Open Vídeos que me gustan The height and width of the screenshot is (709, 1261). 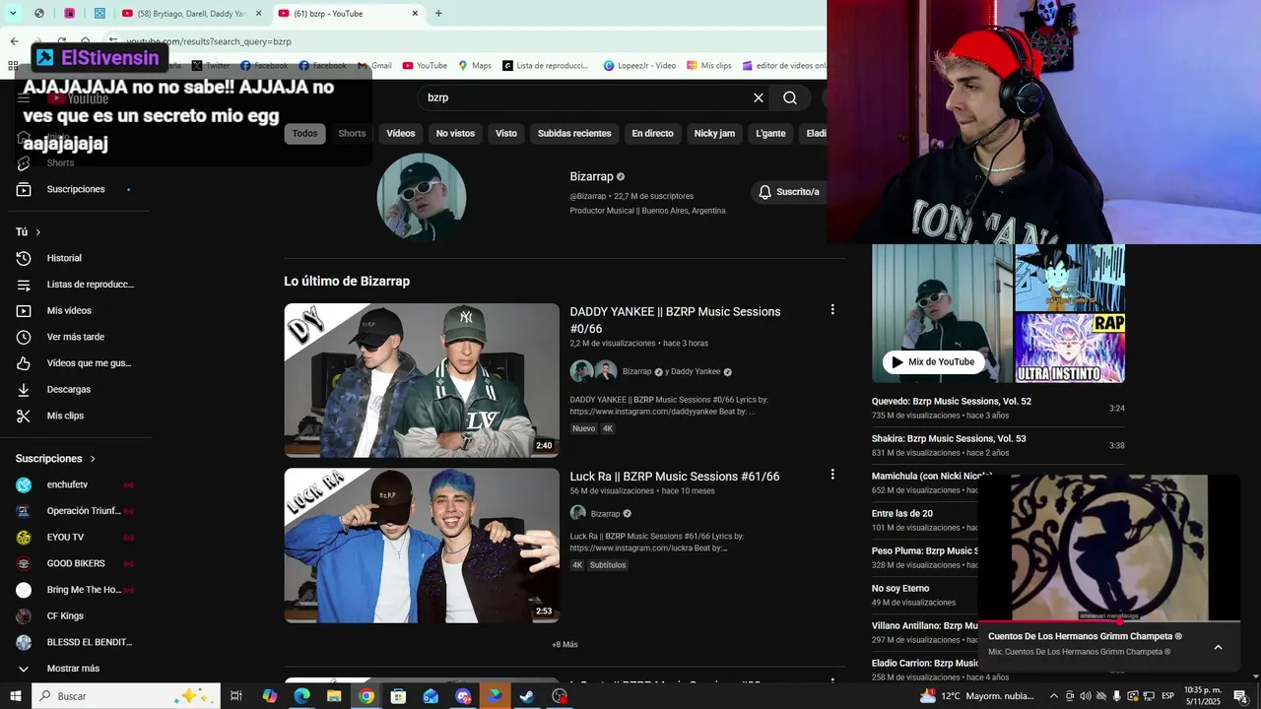[75, 363]
